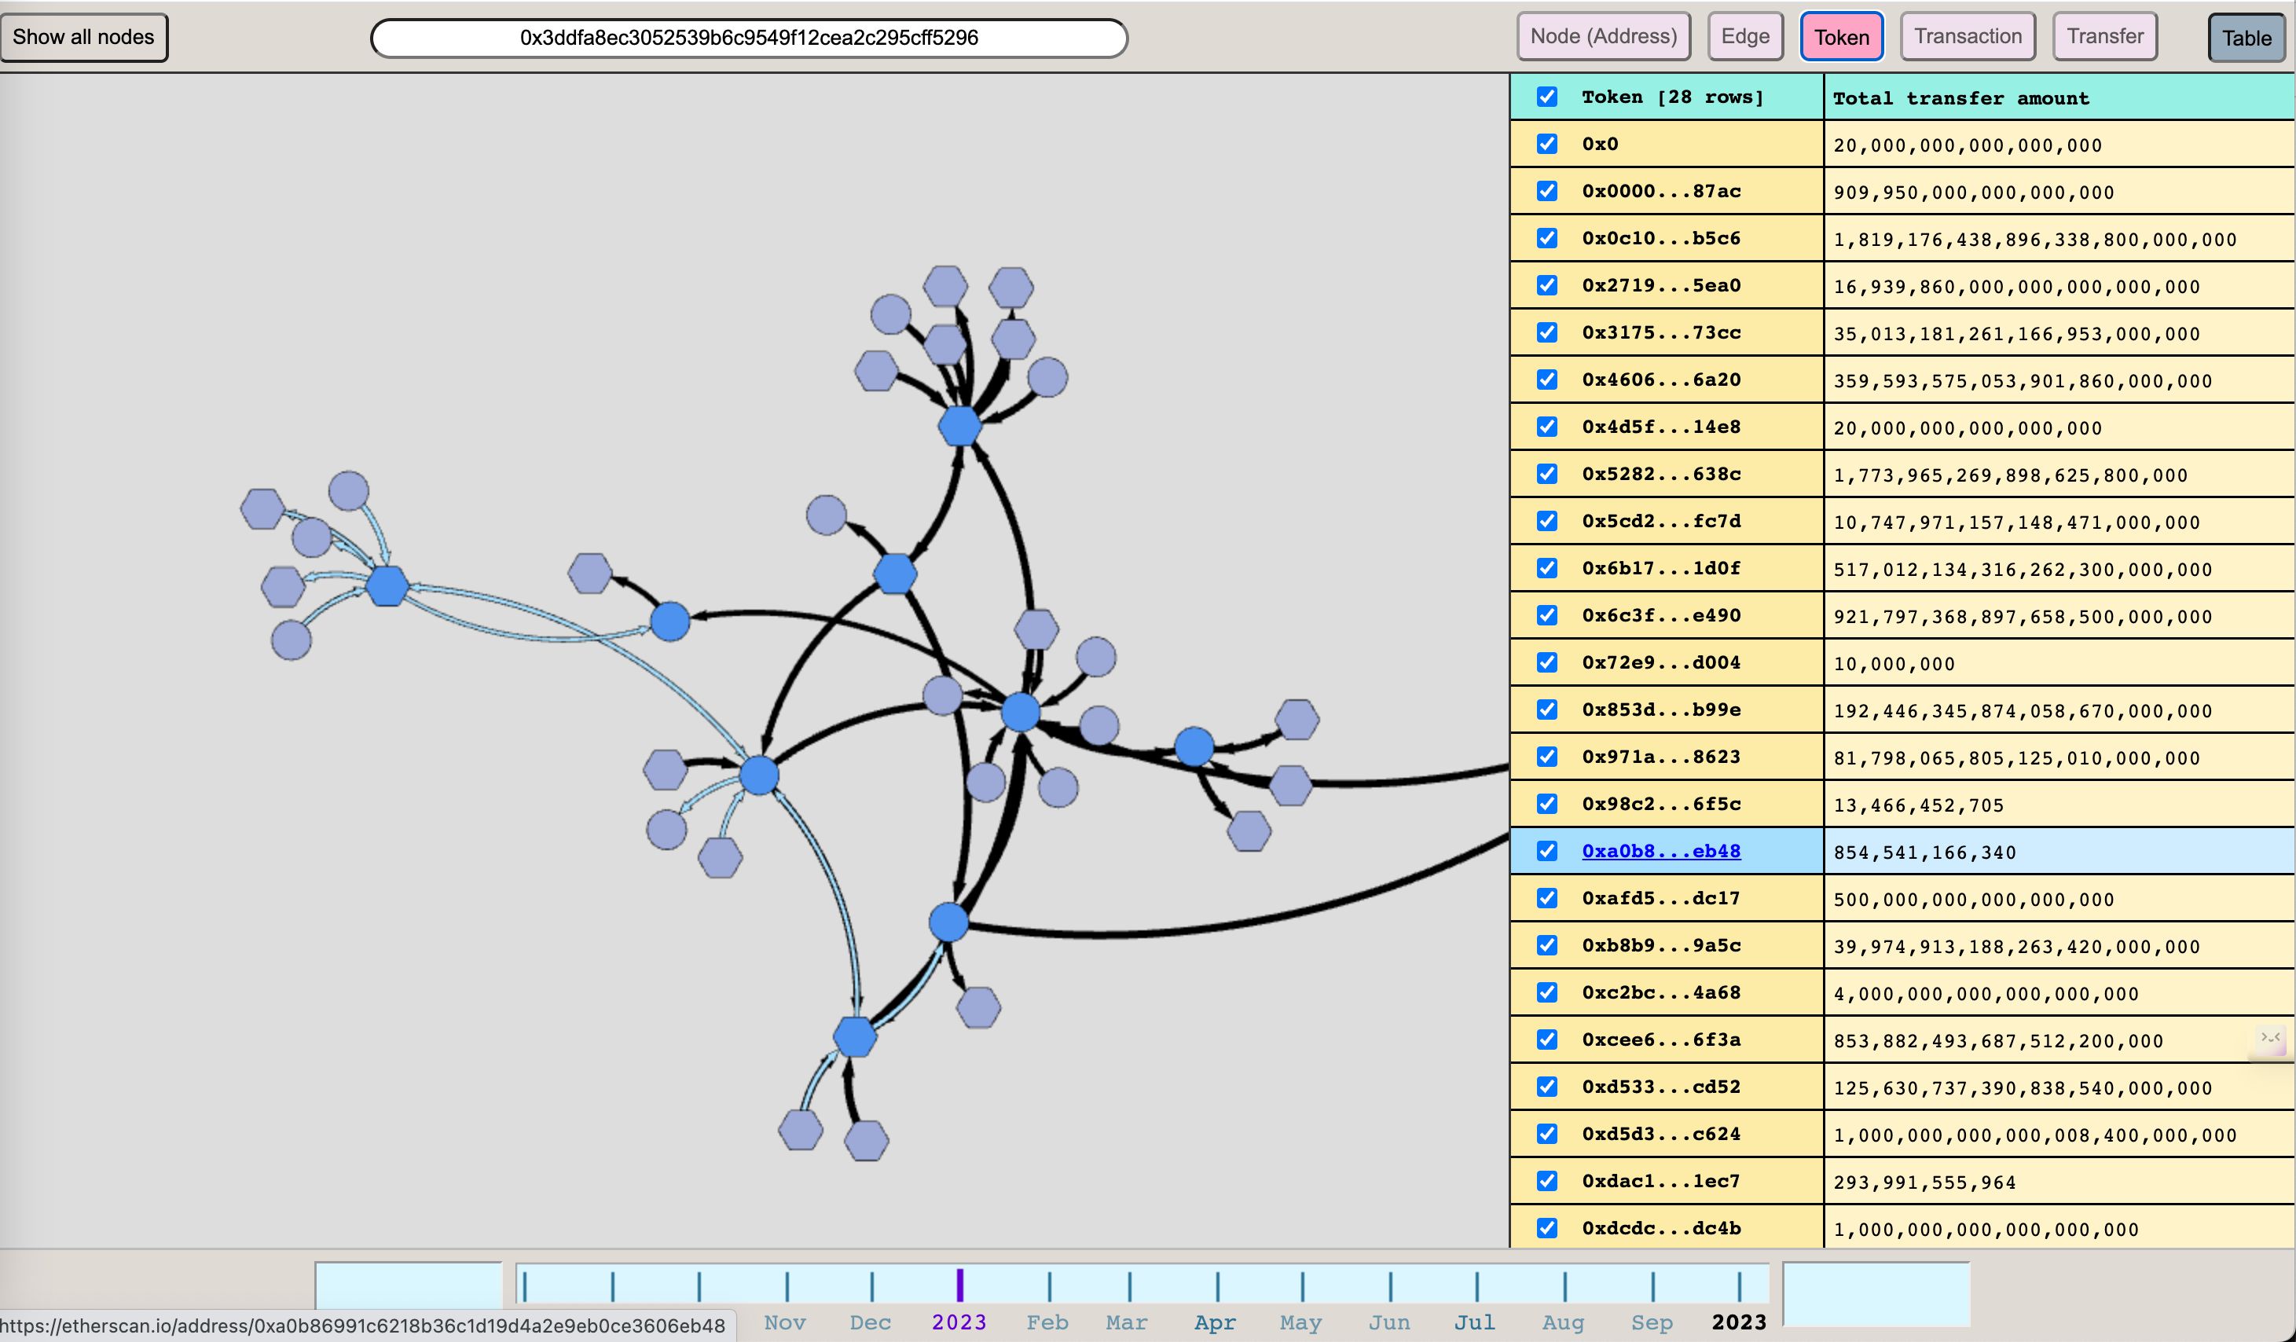Select the Token tab
2296x1342 pixels.
(x=1841, y=38)
